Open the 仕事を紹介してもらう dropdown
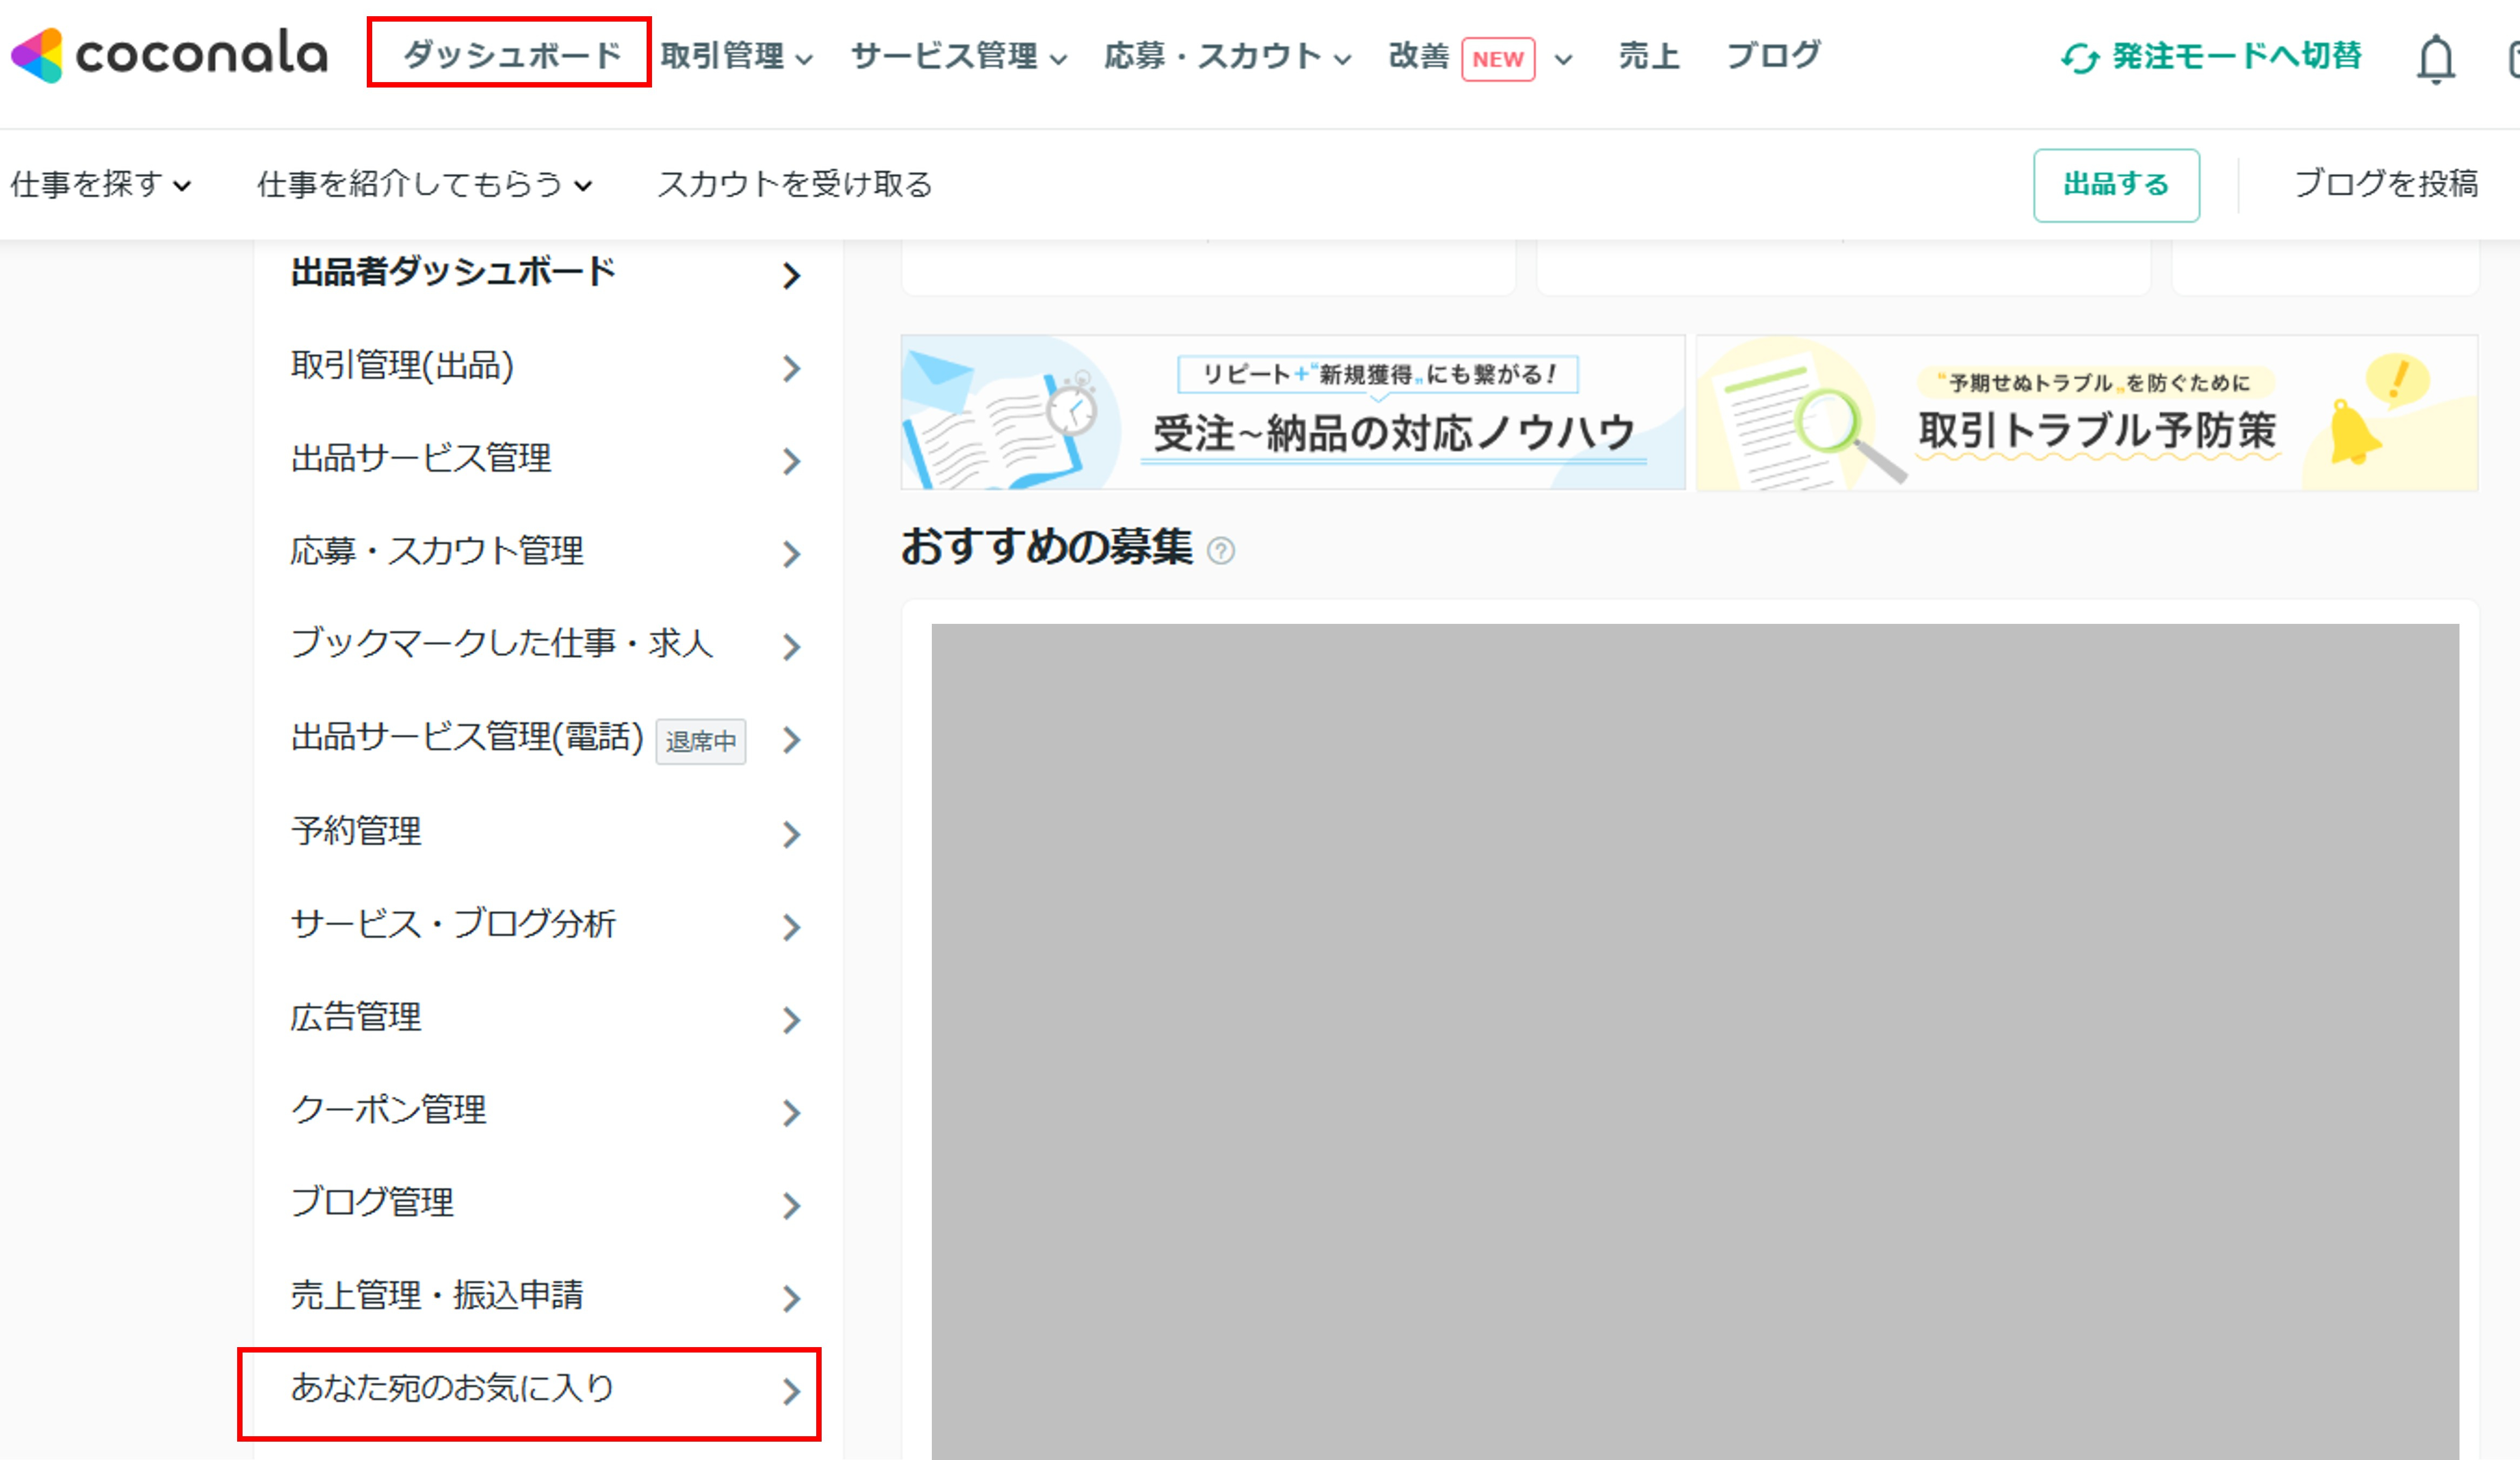 tap(424, 184)
